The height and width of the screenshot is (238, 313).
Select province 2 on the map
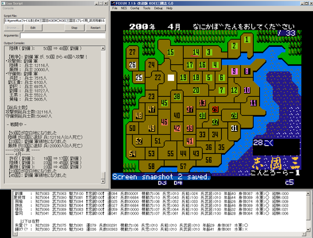[234, 46]
